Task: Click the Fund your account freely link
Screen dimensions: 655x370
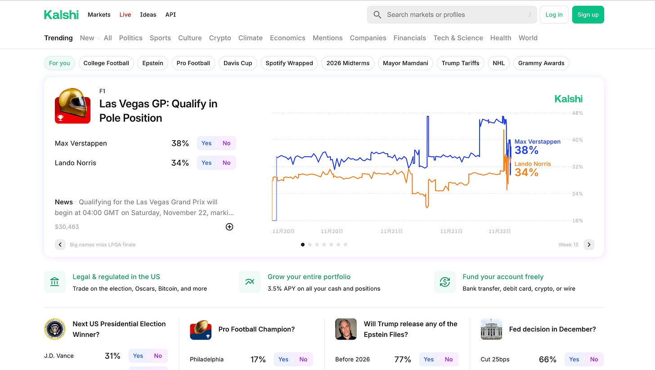Action: pos(503,277)
